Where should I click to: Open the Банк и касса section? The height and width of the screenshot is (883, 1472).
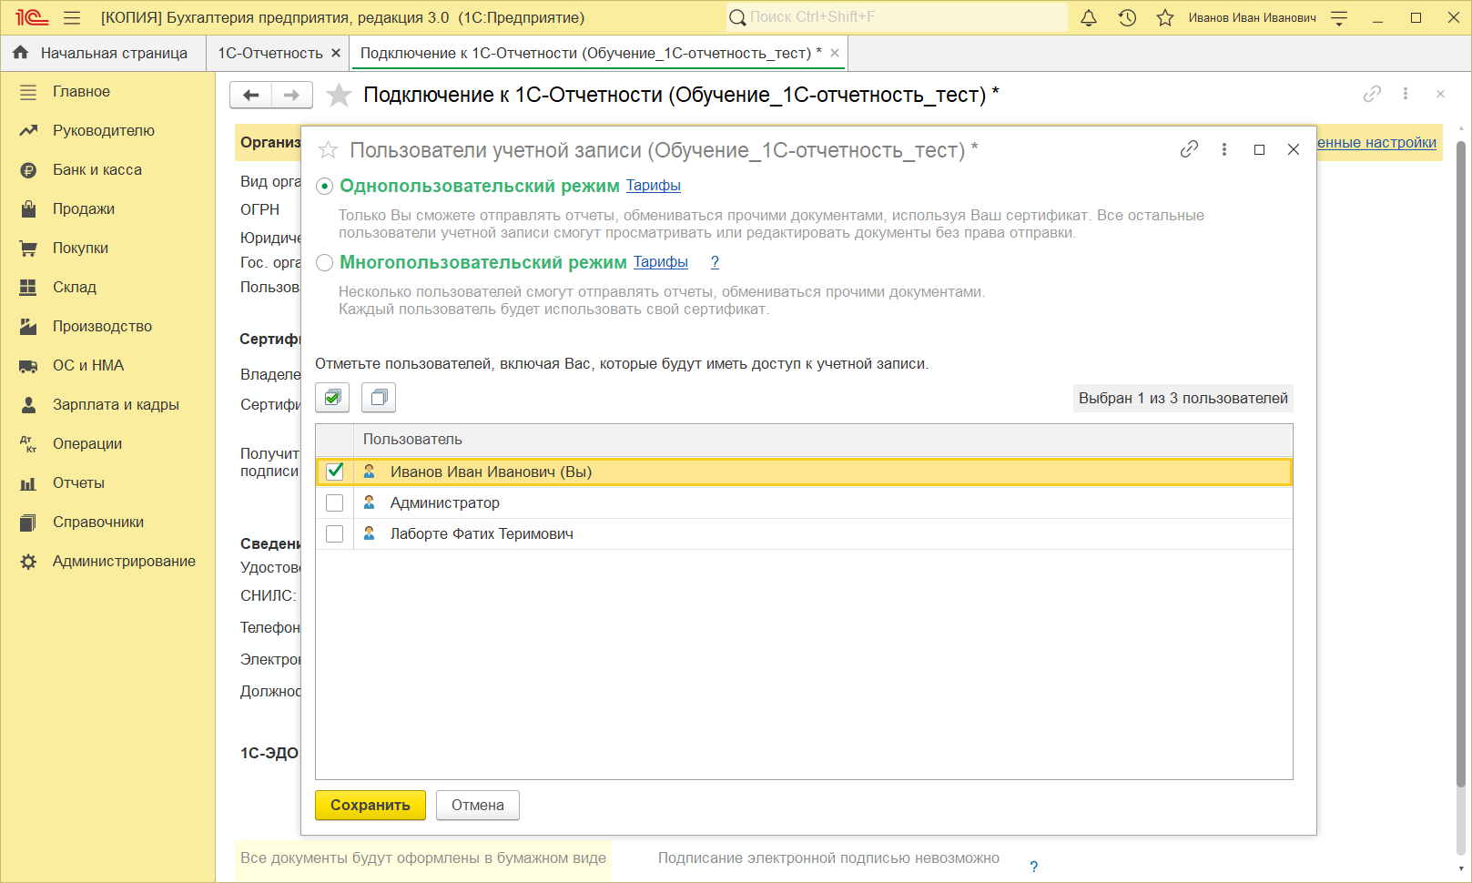96,169
